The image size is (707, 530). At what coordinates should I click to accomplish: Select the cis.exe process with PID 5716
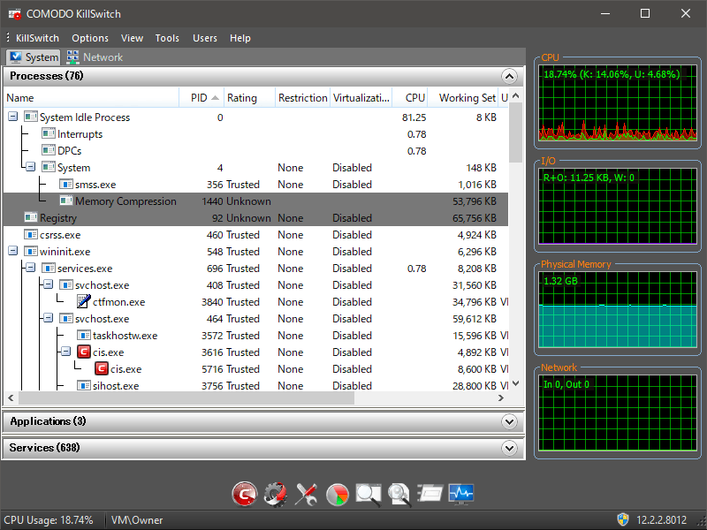pyautogui.click(x=124, y=369)
